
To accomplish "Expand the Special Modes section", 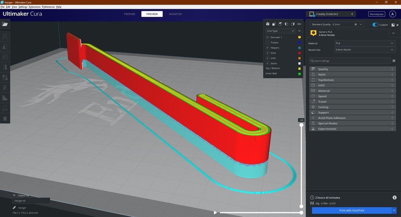I will pyautogui.click(x=352, y=123).
